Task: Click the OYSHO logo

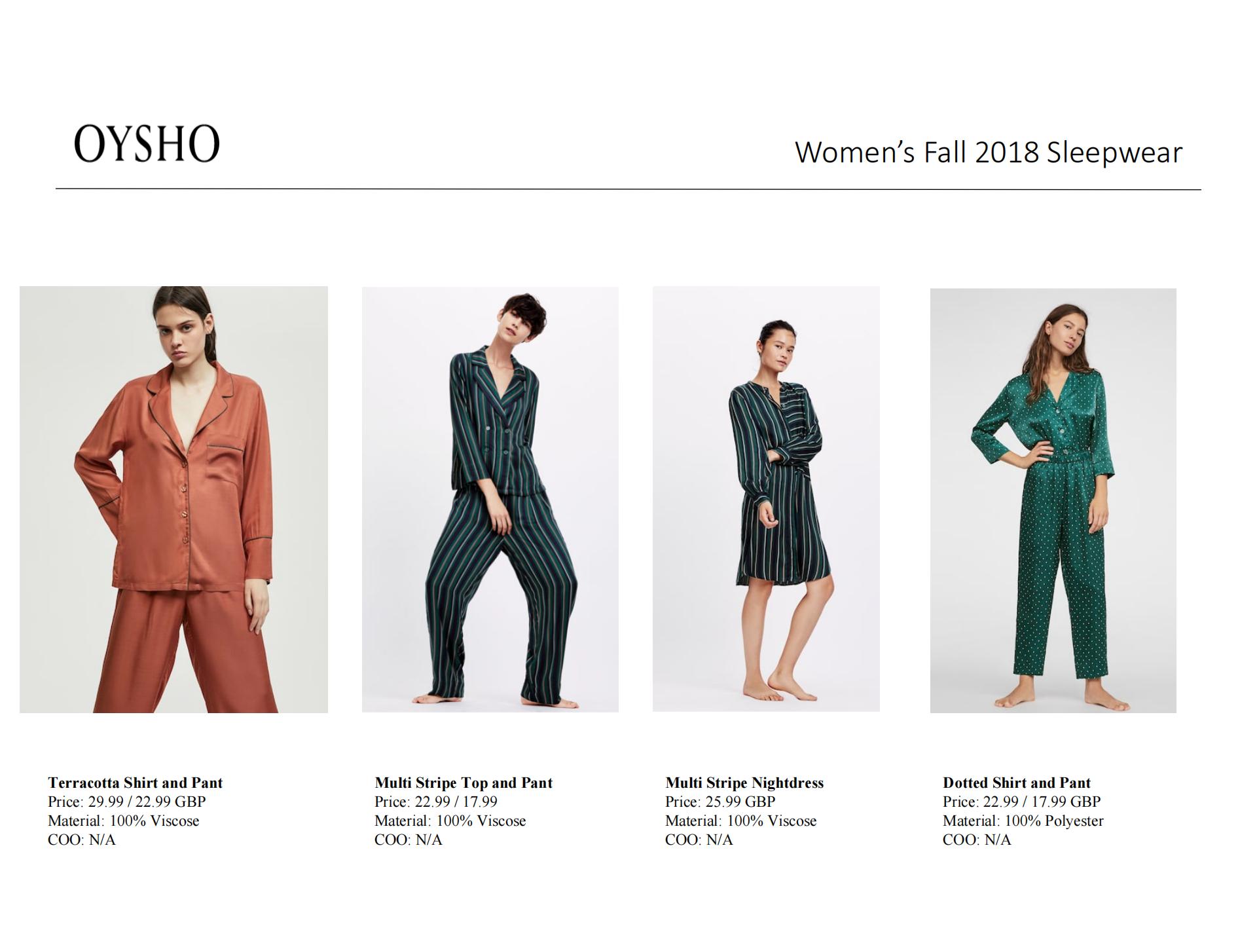Action: [x=147, y=143]
